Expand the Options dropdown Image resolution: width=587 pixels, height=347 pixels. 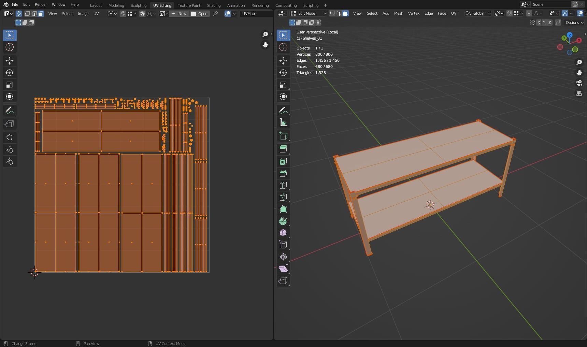(574, 23)
